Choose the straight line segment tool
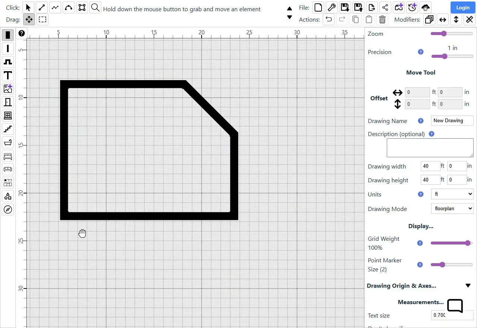The height and width of the screenshot is (328, 477). pos(42,7)
